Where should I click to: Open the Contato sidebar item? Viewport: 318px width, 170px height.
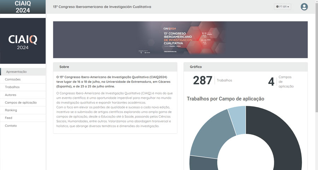coord(23,126)
